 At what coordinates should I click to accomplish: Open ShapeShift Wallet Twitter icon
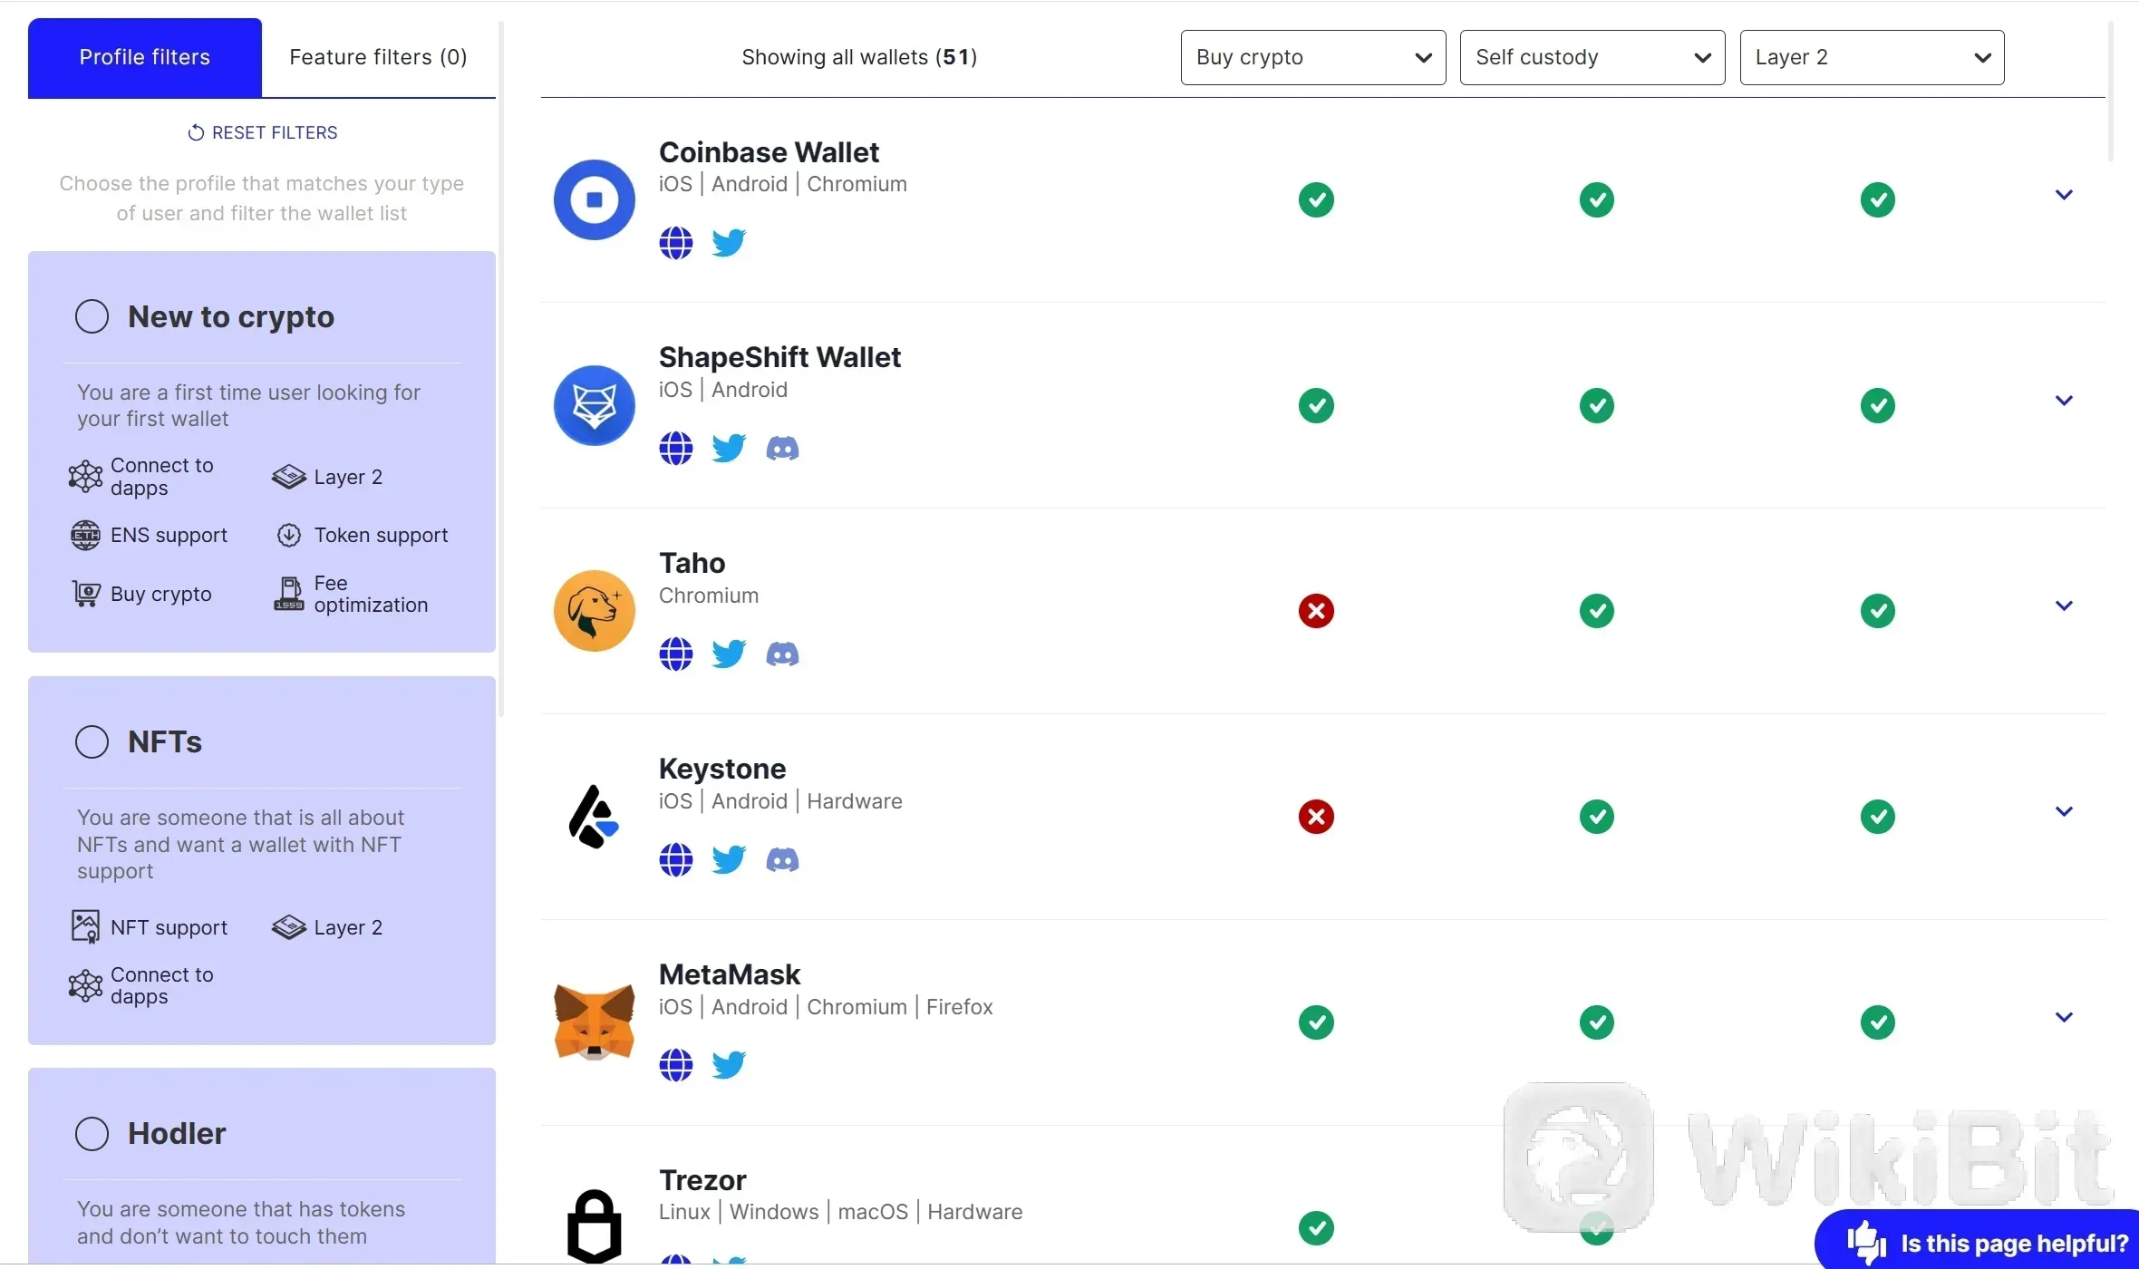tap(729, 449)
